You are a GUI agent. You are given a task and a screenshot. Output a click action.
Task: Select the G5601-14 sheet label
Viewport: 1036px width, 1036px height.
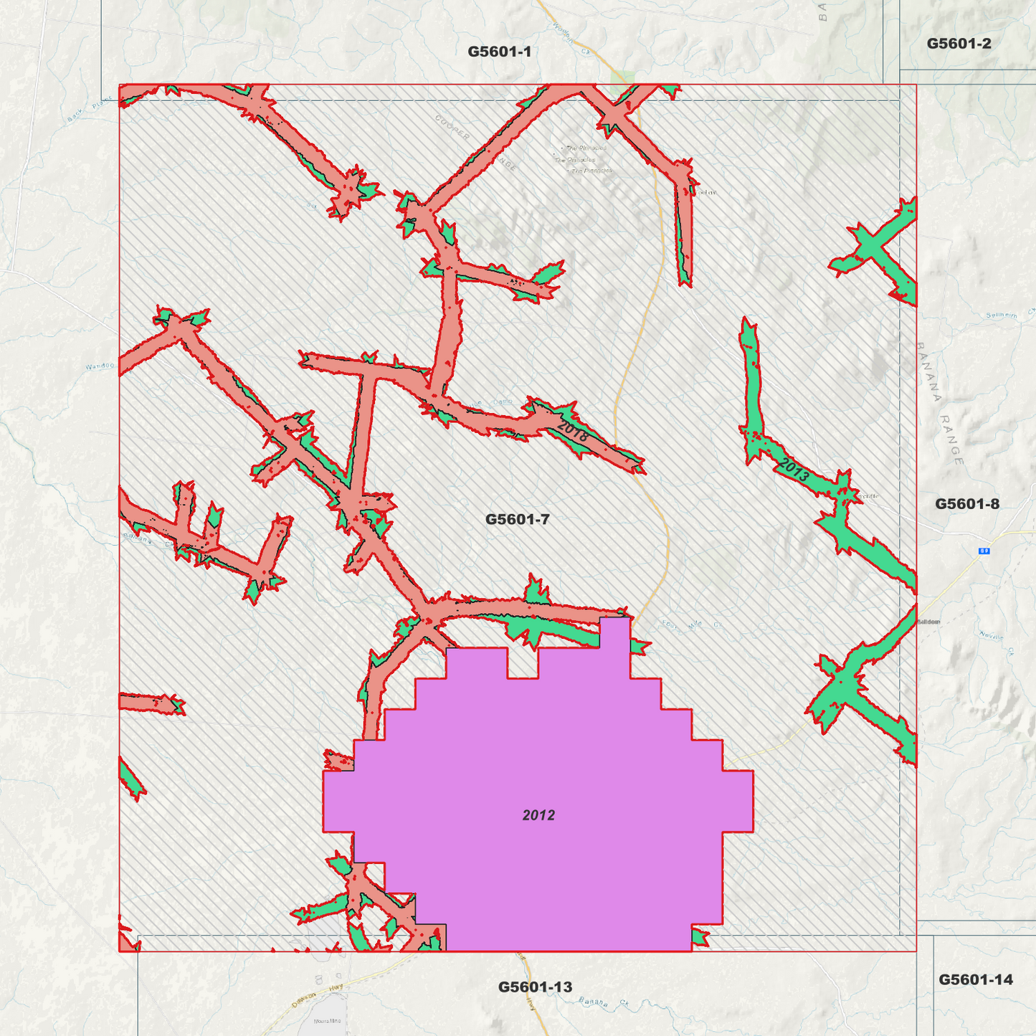[976, 979]
